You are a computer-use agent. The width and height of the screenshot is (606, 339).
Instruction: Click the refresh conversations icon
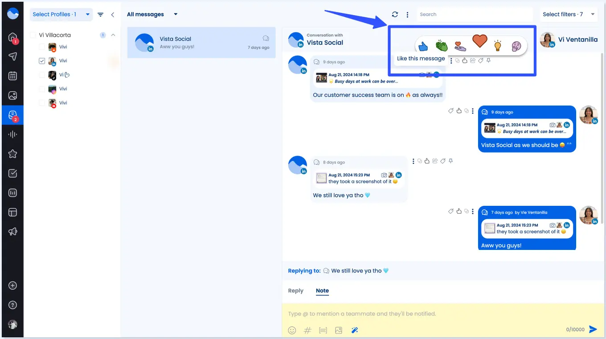(x=395, y=14)
